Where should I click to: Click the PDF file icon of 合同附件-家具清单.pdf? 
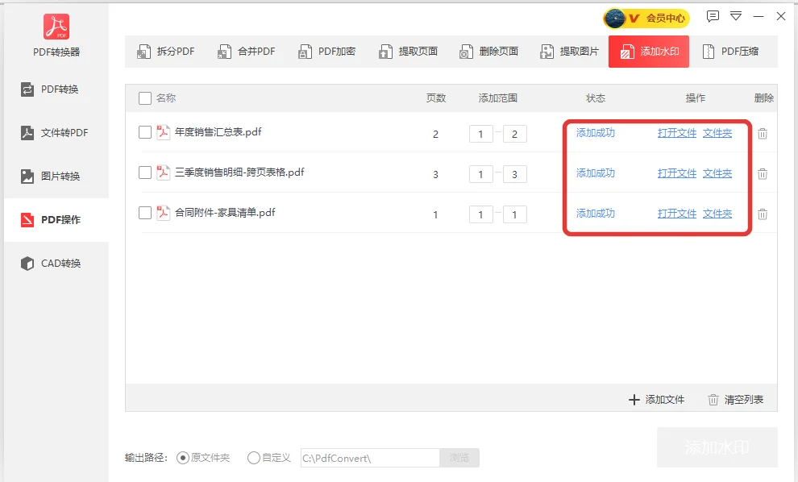click(x=163, y=213)
